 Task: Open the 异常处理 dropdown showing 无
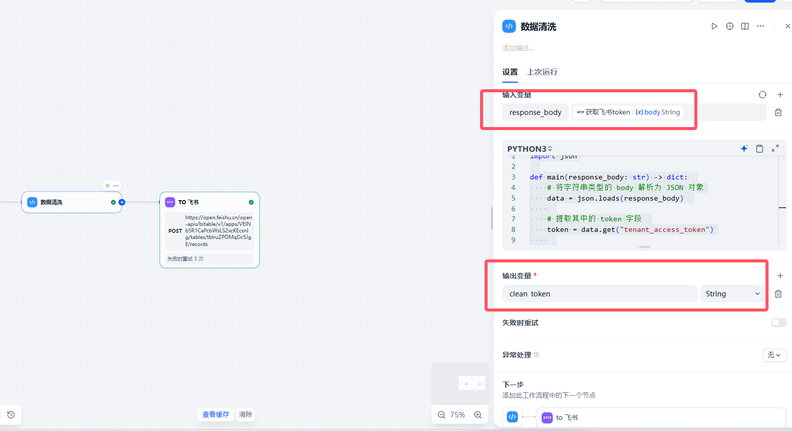(x=774, y=355)
